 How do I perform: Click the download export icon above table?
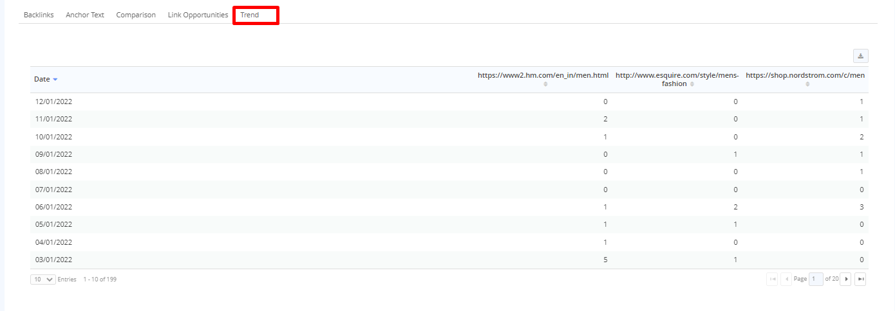click(860, 56)
